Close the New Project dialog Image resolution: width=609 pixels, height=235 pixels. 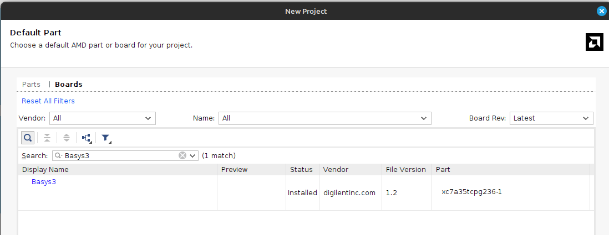601,11
